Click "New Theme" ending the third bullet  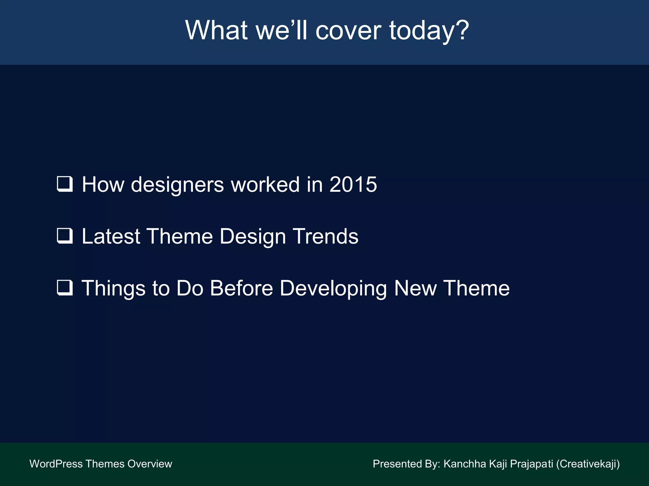pyautogui.click(x=452, y=288)
